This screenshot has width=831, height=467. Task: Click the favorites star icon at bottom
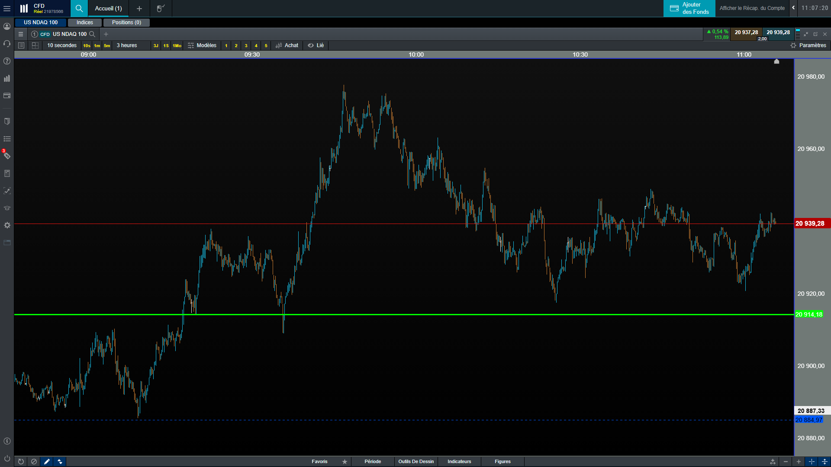tap(345, 461)
